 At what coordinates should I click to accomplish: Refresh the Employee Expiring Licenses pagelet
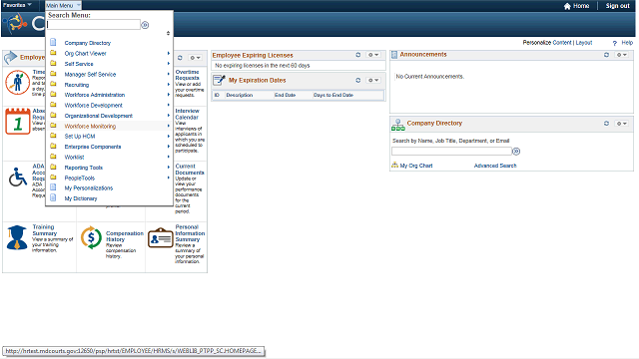click(x=358, y=55)
